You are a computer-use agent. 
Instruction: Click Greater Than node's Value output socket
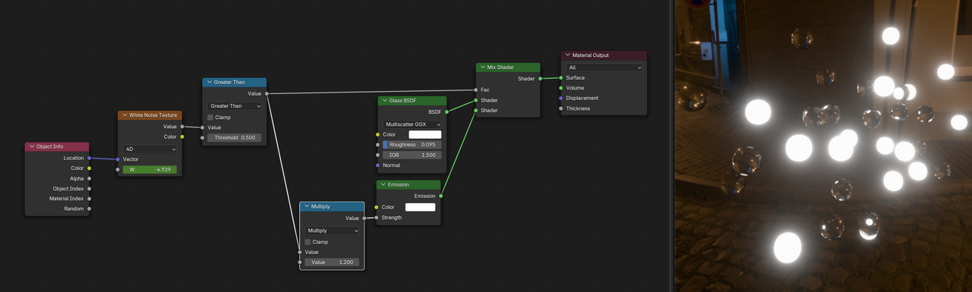click(267, 93)
